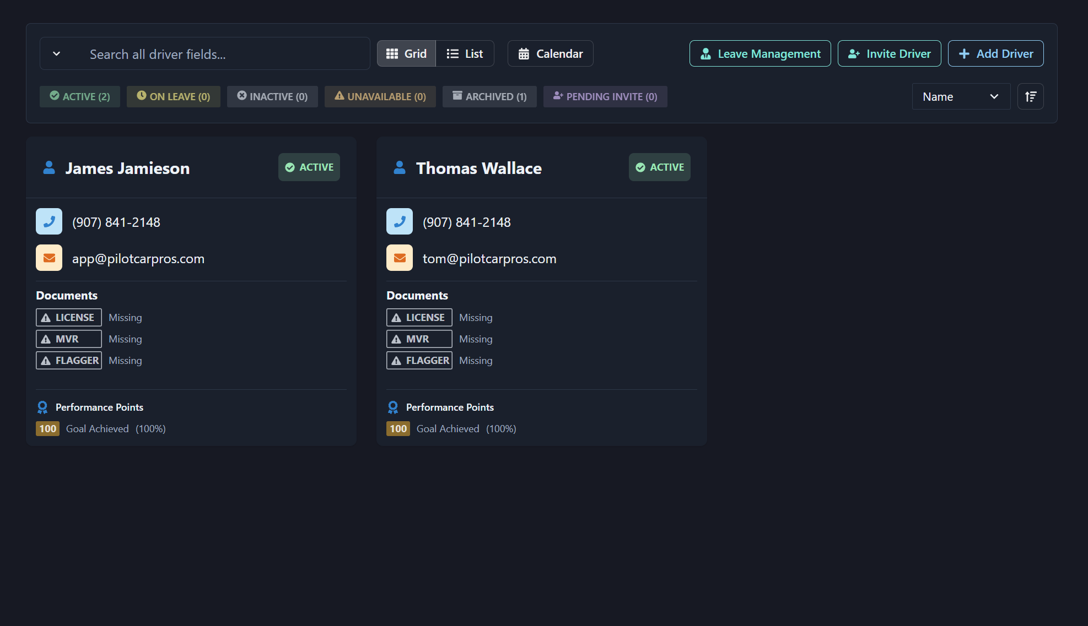The image size is (1088, 626).
Task: Toggle the UNAVAILABLE (0) filter
Action: (x=380, y=96)
